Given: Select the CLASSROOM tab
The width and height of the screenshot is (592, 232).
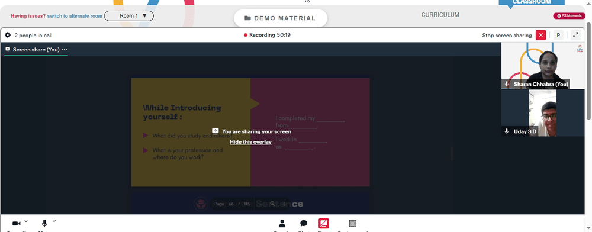Looking at the screenshot, I should click(532, 2).
